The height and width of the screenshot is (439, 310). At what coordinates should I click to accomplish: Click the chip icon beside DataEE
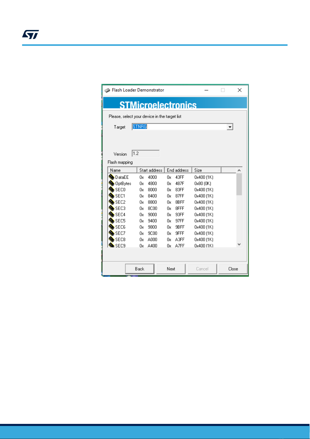(112, 177)
